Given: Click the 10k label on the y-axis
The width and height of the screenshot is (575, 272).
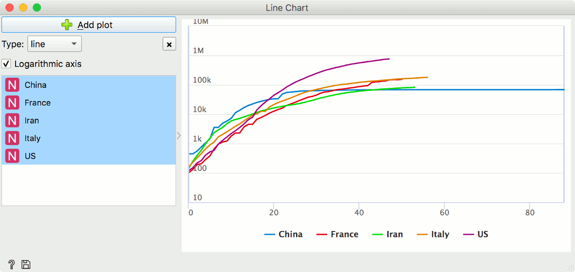Looking at the screenshot, I should coord(200,110).
